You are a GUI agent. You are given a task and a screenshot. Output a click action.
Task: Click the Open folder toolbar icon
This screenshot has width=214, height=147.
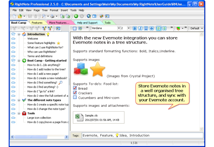pyautogui.click(x=20, y=16)
